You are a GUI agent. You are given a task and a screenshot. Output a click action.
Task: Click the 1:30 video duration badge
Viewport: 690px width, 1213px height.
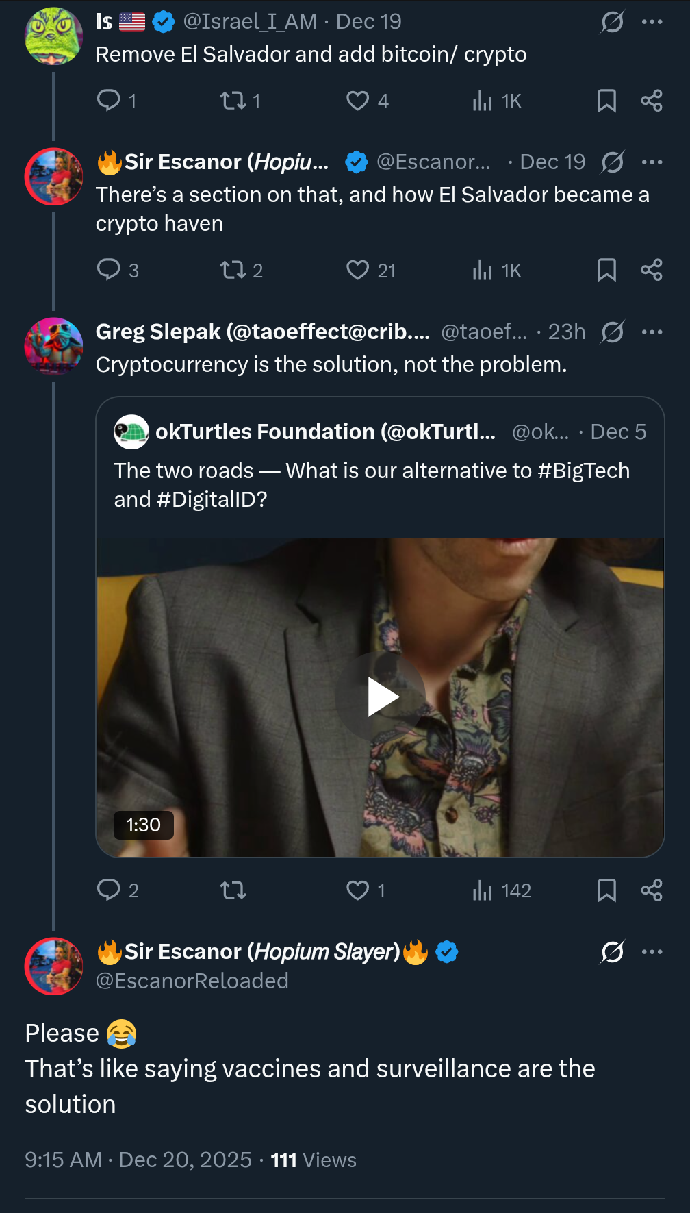tap(142, 825)
